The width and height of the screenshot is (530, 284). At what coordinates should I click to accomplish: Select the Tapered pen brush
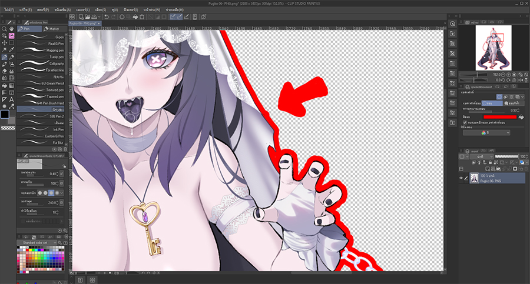(41, 96)
